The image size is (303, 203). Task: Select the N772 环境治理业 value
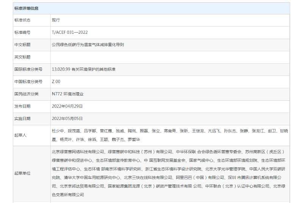67,94
